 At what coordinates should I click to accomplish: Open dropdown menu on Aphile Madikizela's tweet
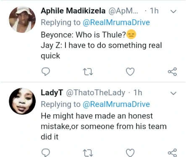[x=173, y=11]
